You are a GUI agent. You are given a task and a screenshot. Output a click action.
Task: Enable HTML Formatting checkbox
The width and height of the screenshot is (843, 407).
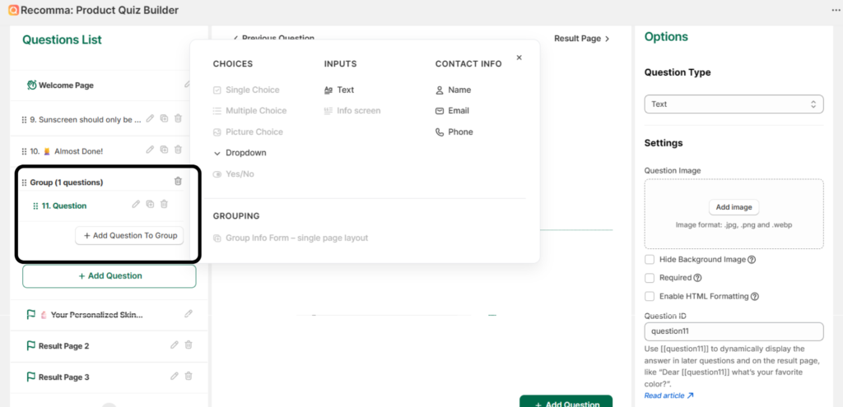coord(650,296)
